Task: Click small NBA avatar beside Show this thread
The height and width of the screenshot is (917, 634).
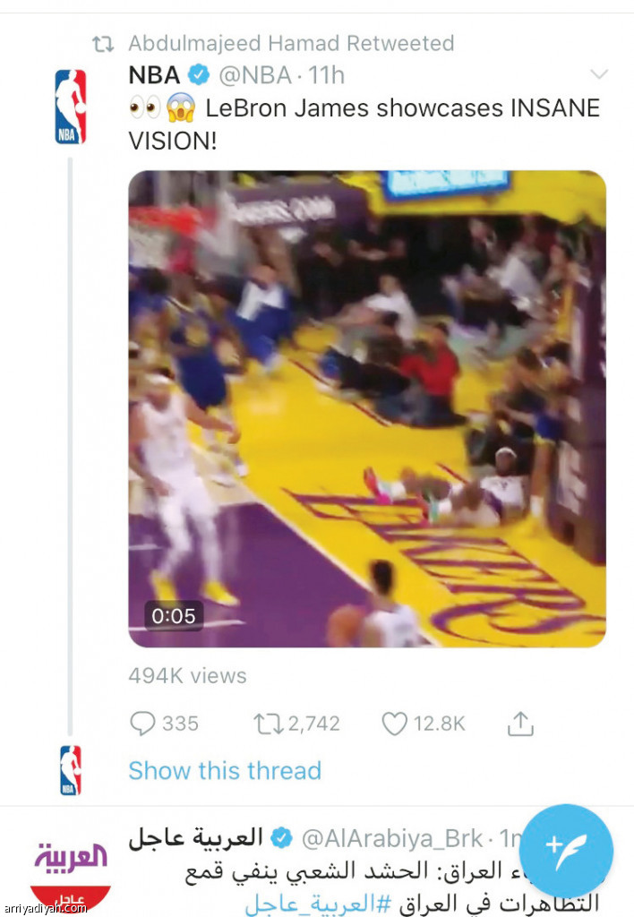Action: pyautogui.click(x=71, y=769)
